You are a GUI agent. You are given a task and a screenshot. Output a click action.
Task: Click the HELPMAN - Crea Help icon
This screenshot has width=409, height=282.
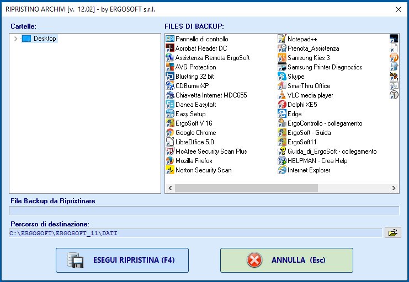point(281,161)
